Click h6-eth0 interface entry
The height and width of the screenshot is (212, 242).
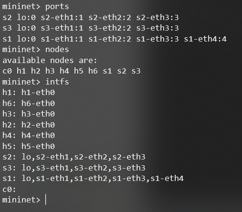[x=38, y=103]
